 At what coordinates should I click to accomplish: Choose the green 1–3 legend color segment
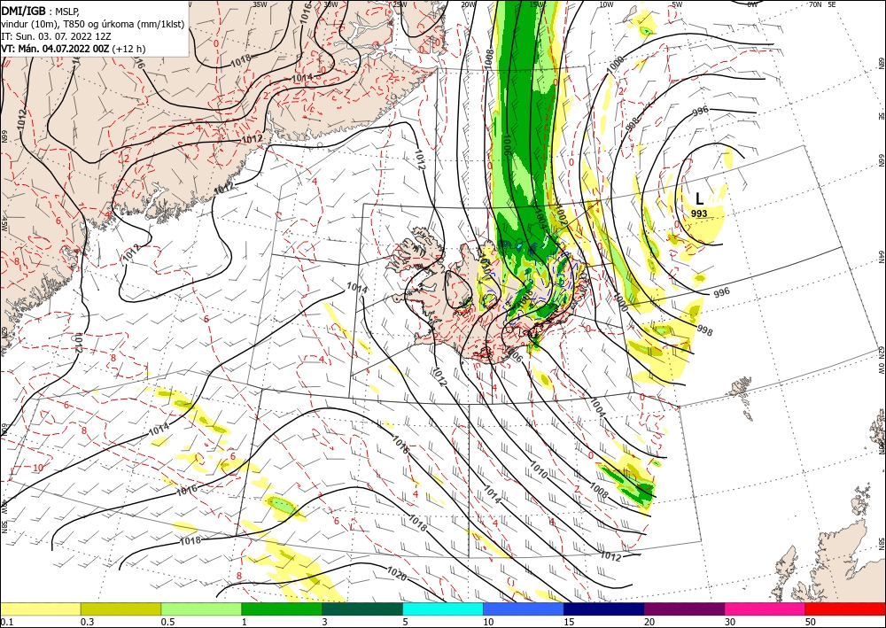click(x=282, y=609)
